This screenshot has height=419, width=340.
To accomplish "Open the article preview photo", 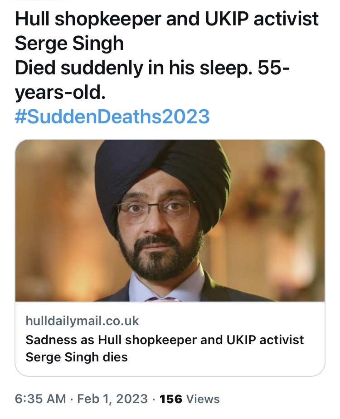I will pos(170,220).
